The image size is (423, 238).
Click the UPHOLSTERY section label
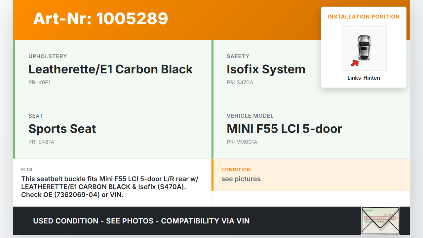(48, 56)
